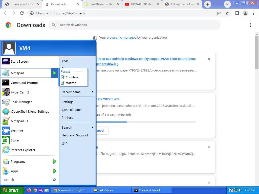Screen dimensions: 259x194
Task: Click Downloads - Google Chrome taskbar button
Action: [71, 190]
